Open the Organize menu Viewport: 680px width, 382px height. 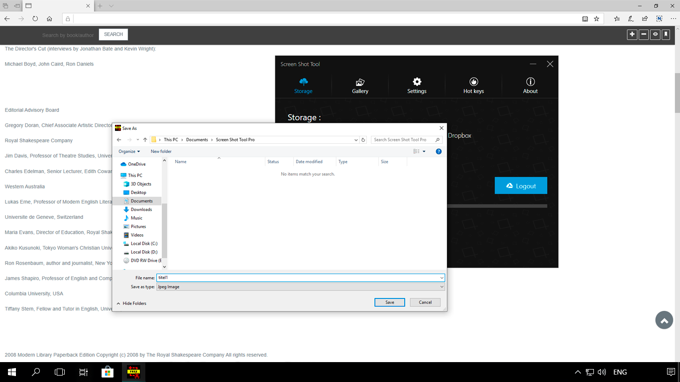click(x=128, y=151)
